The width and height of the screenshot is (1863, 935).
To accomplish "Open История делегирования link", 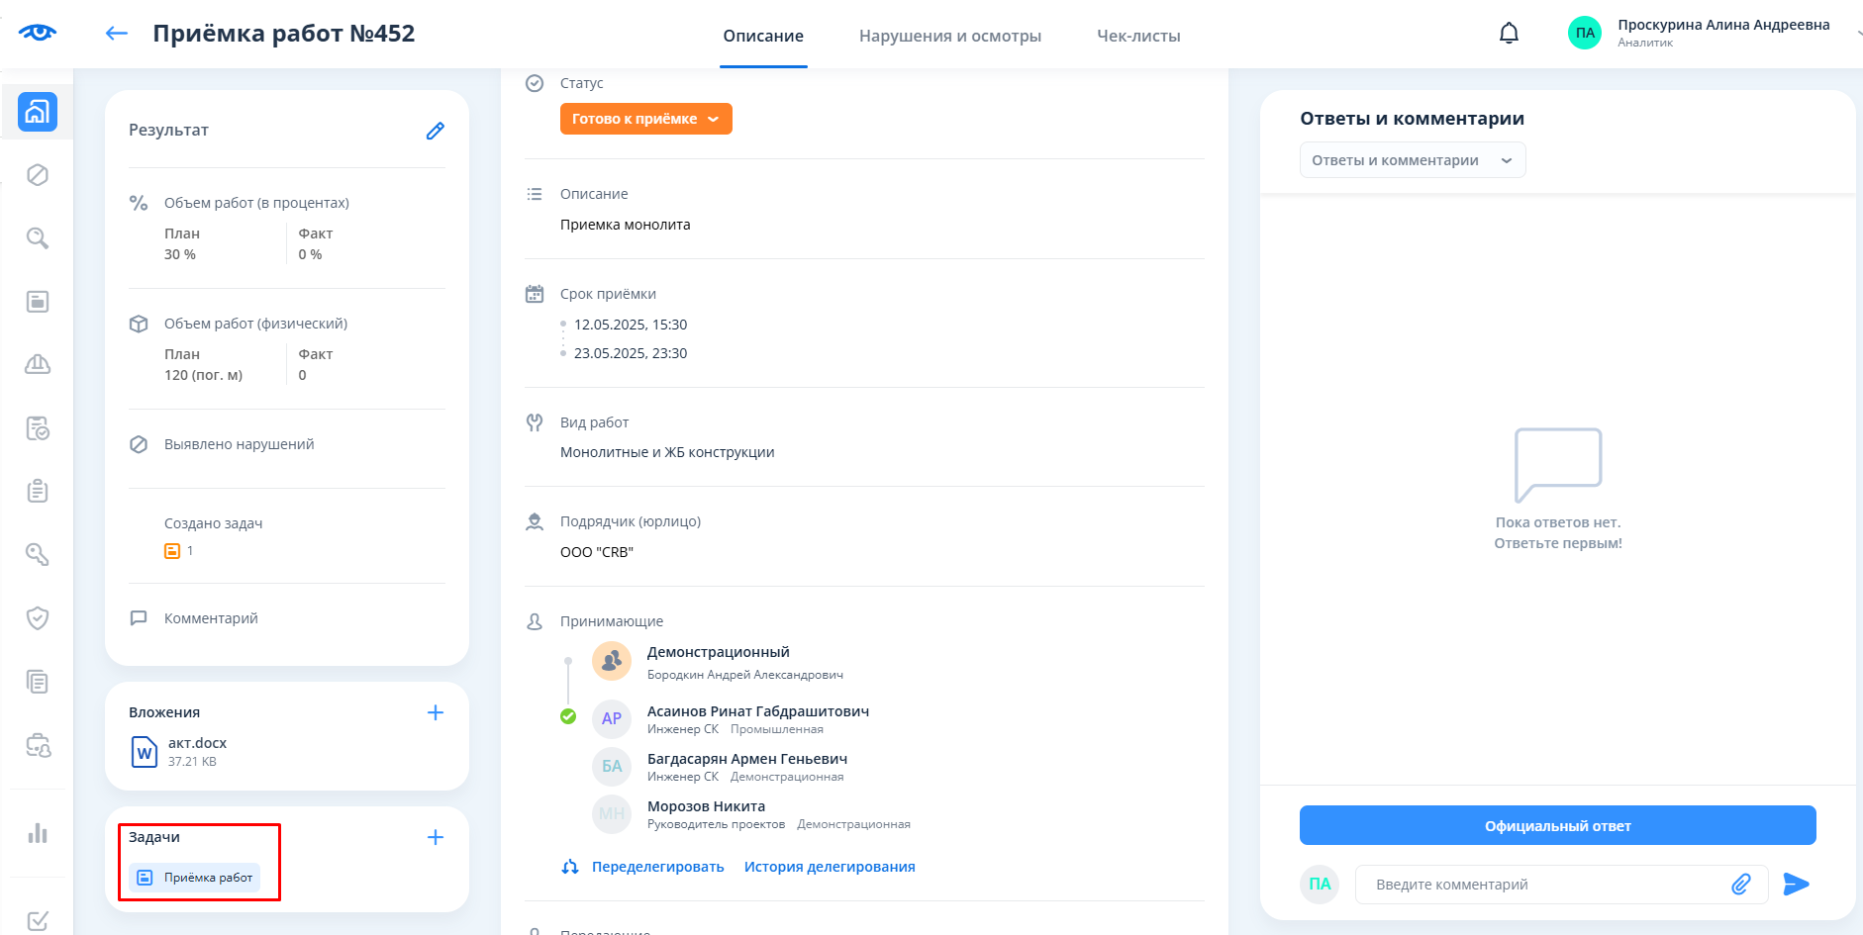I will coord(830,867).
